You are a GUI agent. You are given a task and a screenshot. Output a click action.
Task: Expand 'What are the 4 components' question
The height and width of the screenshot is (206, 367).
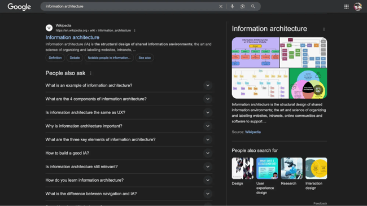click(129, 99)
